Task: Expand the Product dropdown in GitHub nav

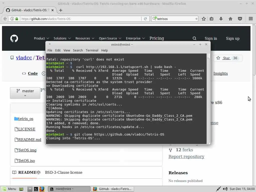Action: click(x=41, y=38)
